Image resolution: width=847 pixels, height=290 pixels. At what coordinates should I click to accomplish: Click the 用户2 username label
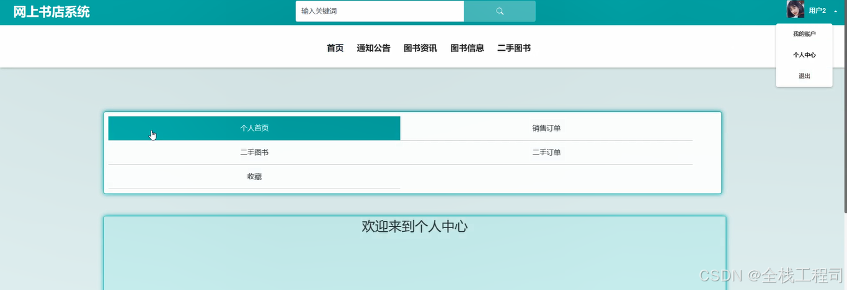[x=817, y=11]
